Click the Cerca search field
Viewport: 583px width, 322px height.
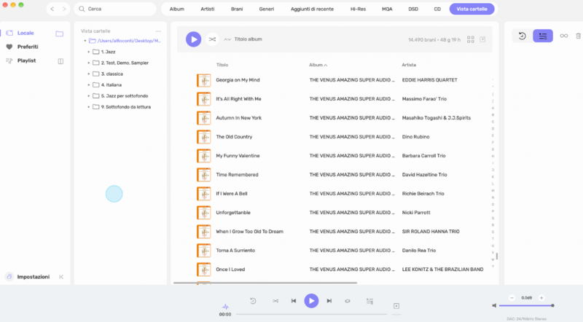click(x=115, y=9)
